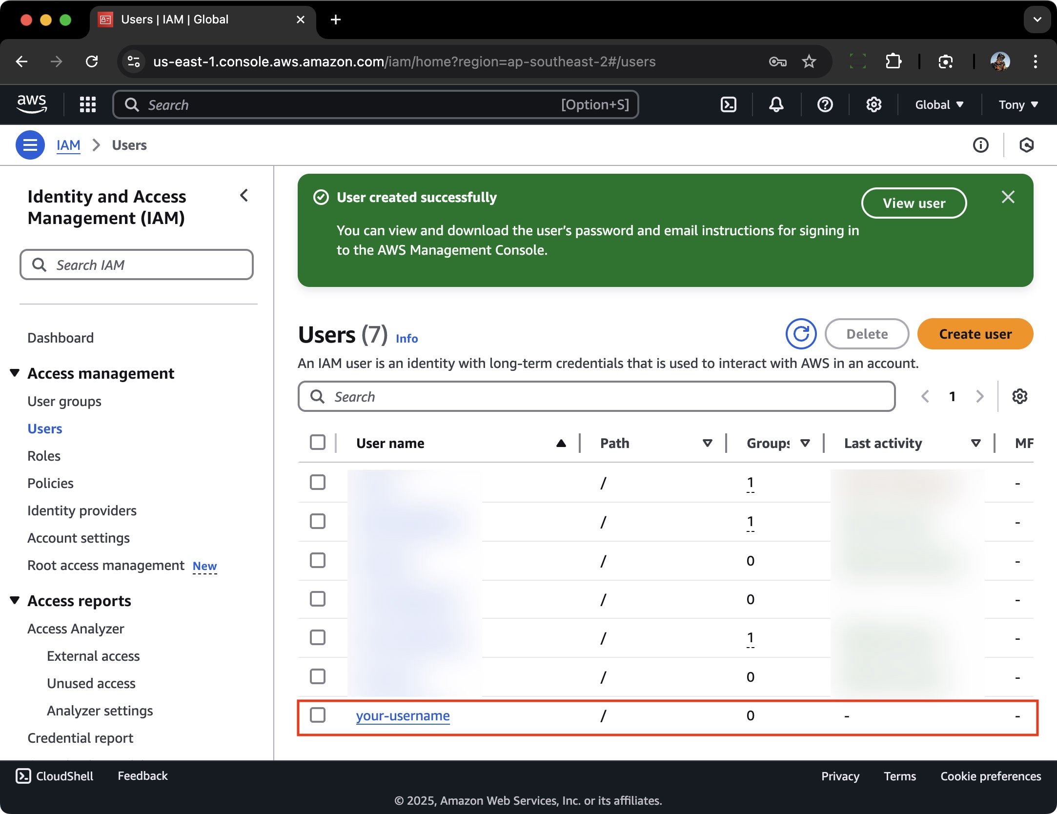The height and width of the screenshot is (814, 1057).
Task: Select the your-username row checkbox
Action: tap(318, 715)
